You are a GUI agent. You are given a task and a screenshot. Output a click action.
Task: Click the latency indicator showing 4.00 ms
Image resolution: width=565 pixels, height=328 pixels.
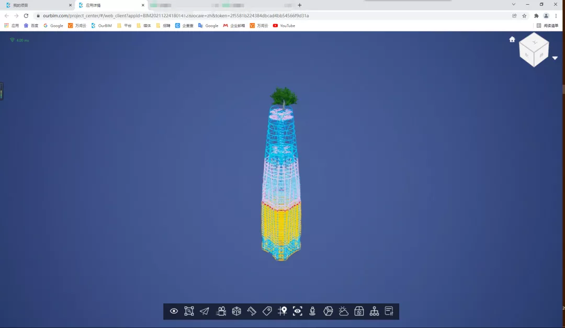(x=19, y=40)
